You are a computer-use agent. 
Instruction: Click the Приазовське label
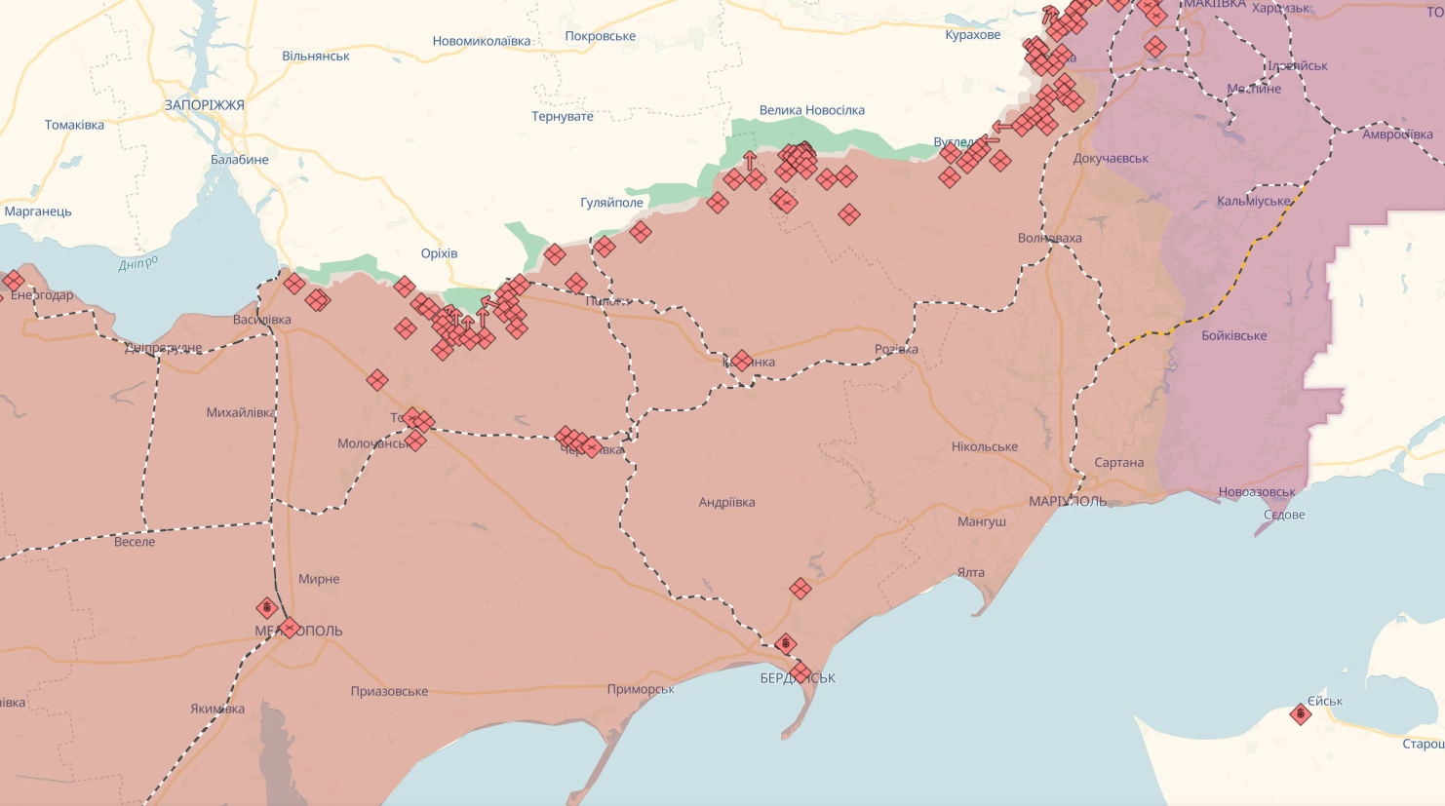click(389, 692)
